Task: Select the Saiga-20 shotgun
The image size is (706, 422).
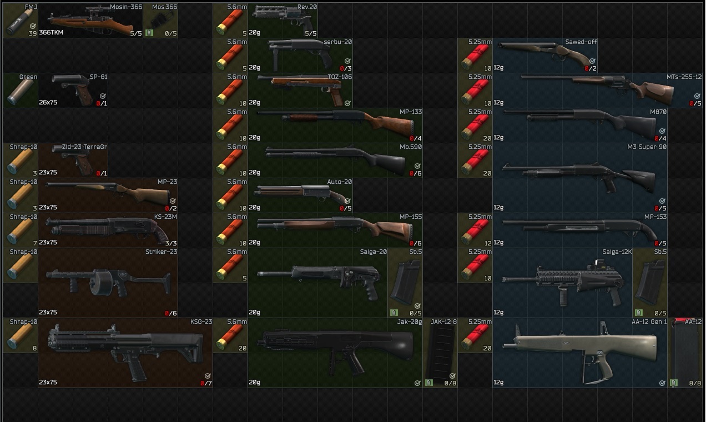Action: tap(318, 282)
